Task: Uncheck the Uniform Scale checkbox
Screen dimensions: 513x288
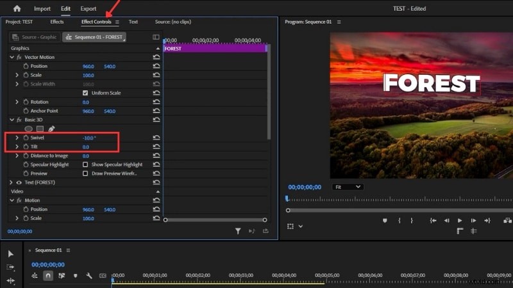Action: pyautogui.click(x=85, y=93)
